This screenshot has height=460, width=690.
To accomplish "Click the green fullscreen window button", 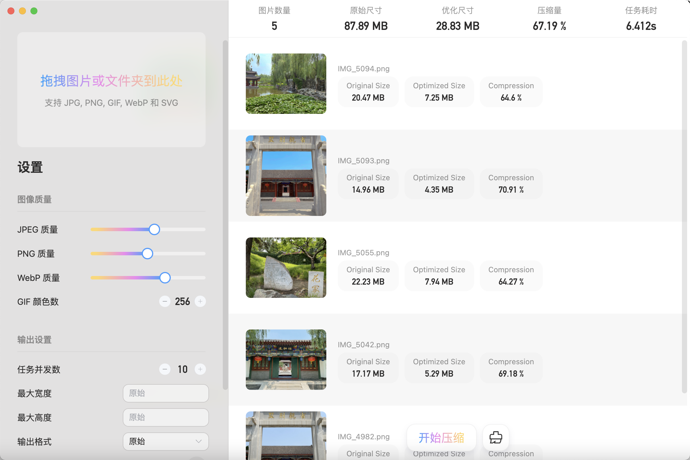I will pyautogui.click(x=34, y=11).
